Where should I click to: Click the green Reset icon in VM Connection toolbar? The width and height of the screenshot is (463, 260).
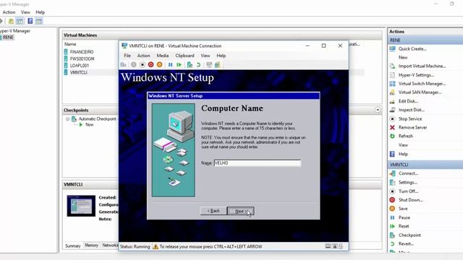pyautogui.click(x=179, y=64)
